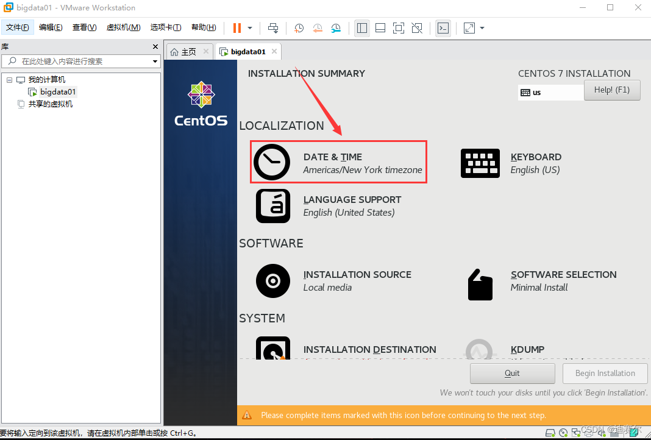Screen dimensions: 651x440
Task: Click the INSTALLATION SOURCE disc icon
Action: point(272,281)
